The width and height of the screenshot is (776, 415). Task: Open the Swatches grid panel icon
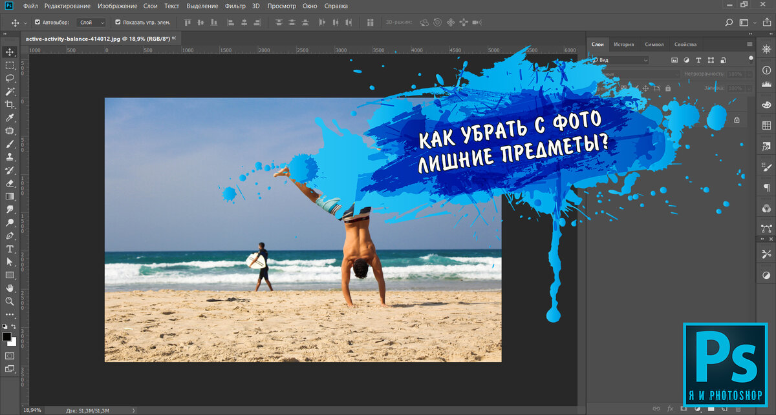click(x=766, y=125)
